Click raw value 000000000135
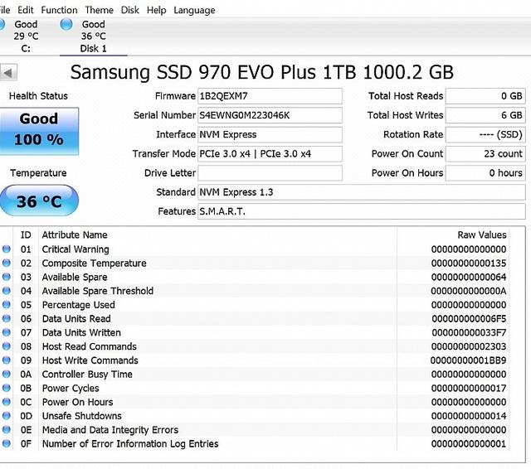This screenshot has width=531, height=469. coord(469,264)
